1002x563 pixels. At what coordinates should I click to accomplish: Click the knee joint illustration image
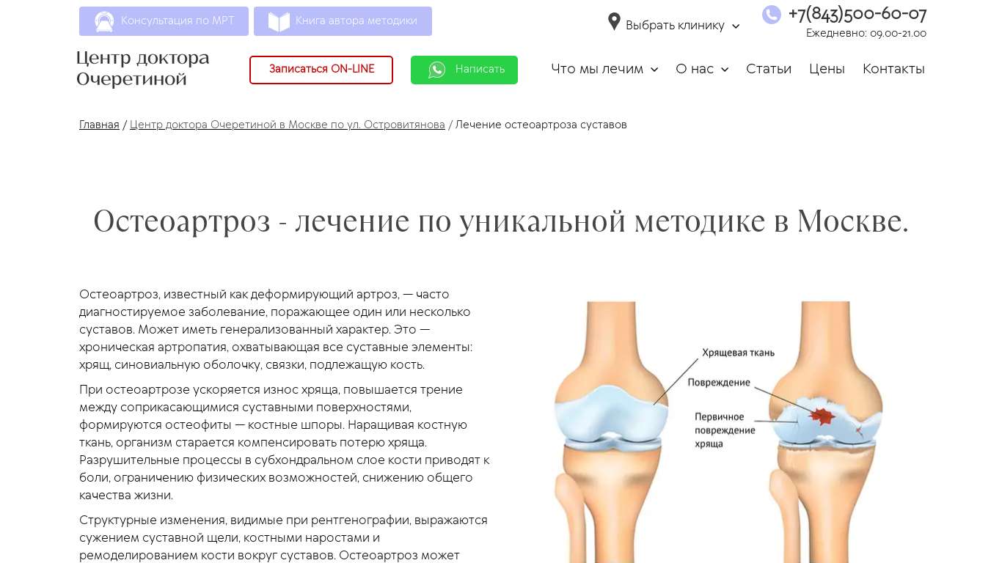[x=719, y=432]
